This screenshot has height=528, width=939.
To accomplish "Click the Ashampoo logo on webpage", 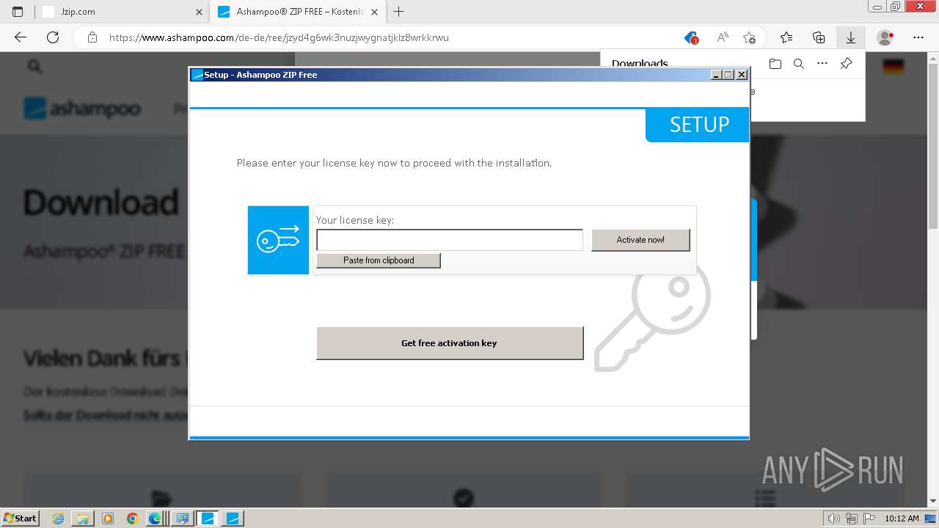I will [x=82, y=109].
